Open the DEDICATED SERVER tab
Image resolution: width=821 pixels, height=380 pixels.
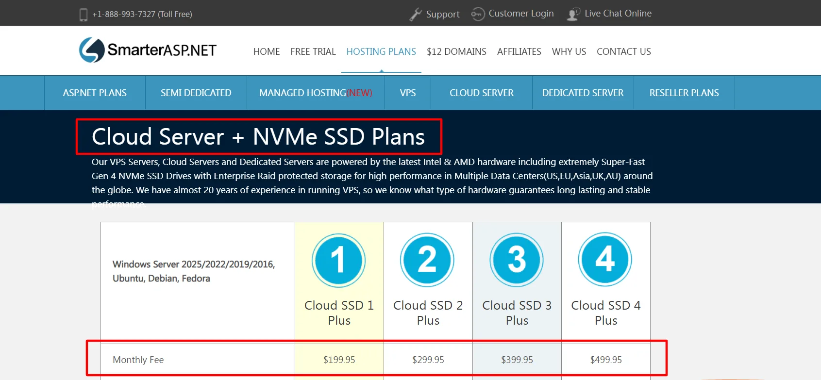(583, 93)
